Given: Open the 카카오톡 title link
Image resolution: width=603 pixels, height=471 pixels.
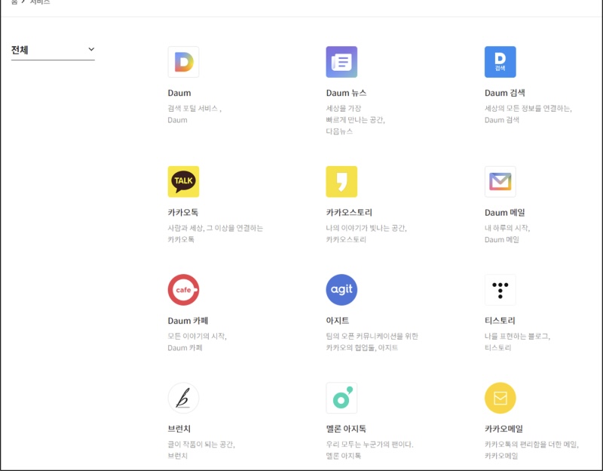Looking at the screenshot, I should click(183, 213).
